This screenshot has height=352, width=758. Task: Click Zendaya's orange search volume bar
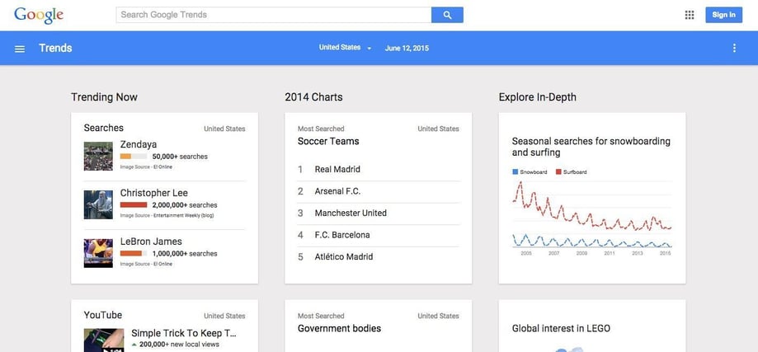click(x=125, y=157)
